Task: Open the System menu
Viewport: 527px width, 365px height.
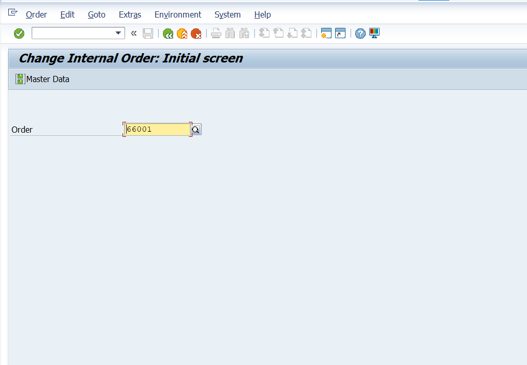Action: point(228,15)
